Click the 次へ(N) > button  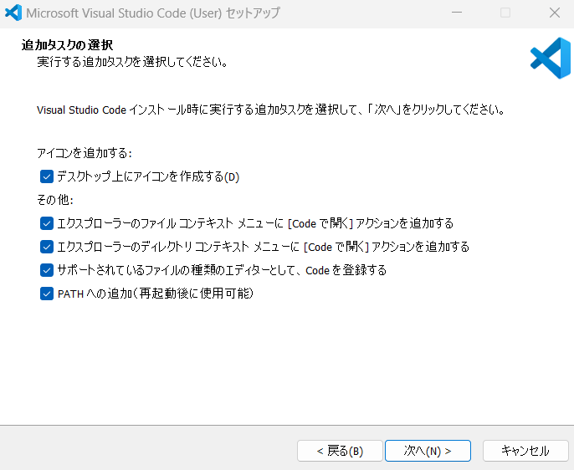click(428, 451)
